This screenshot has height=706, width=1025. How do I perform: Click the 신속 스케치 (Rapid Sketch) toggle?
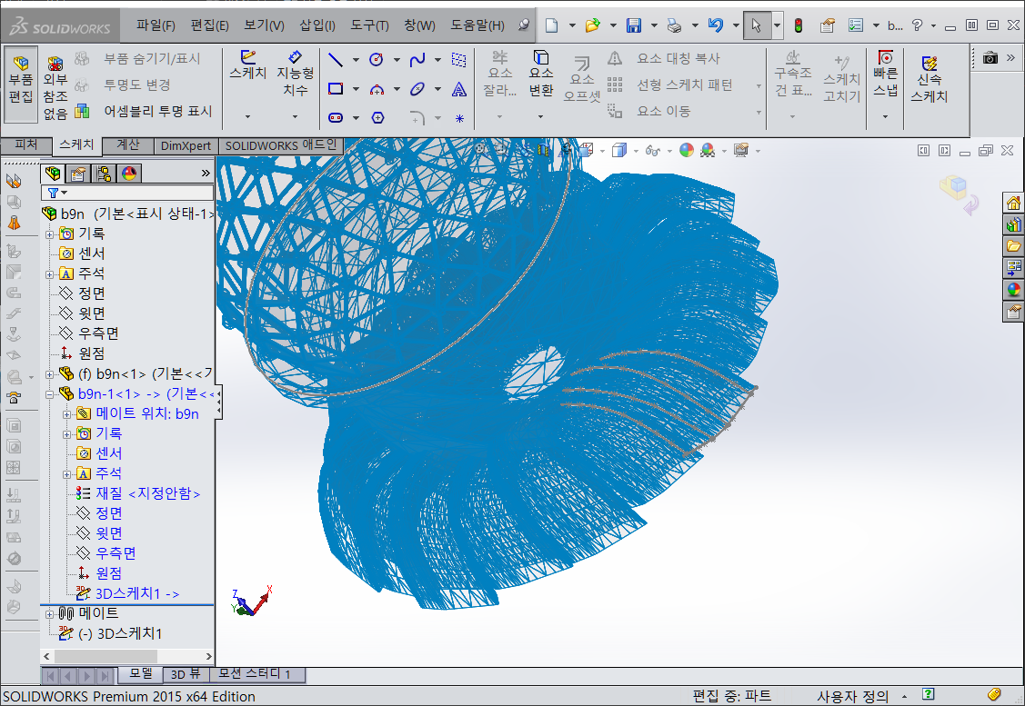[x=929, y=80]
